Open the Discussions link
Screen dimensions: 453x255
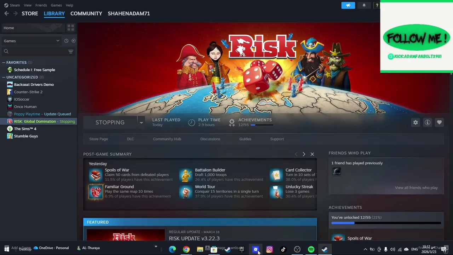(x=210, y=139)
